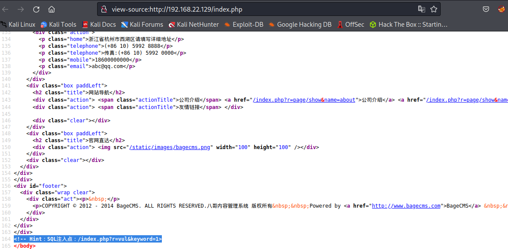Click the extension icon at far right of toolbar
The width and height of the screenshot is (508, 249).
[501, 9]
